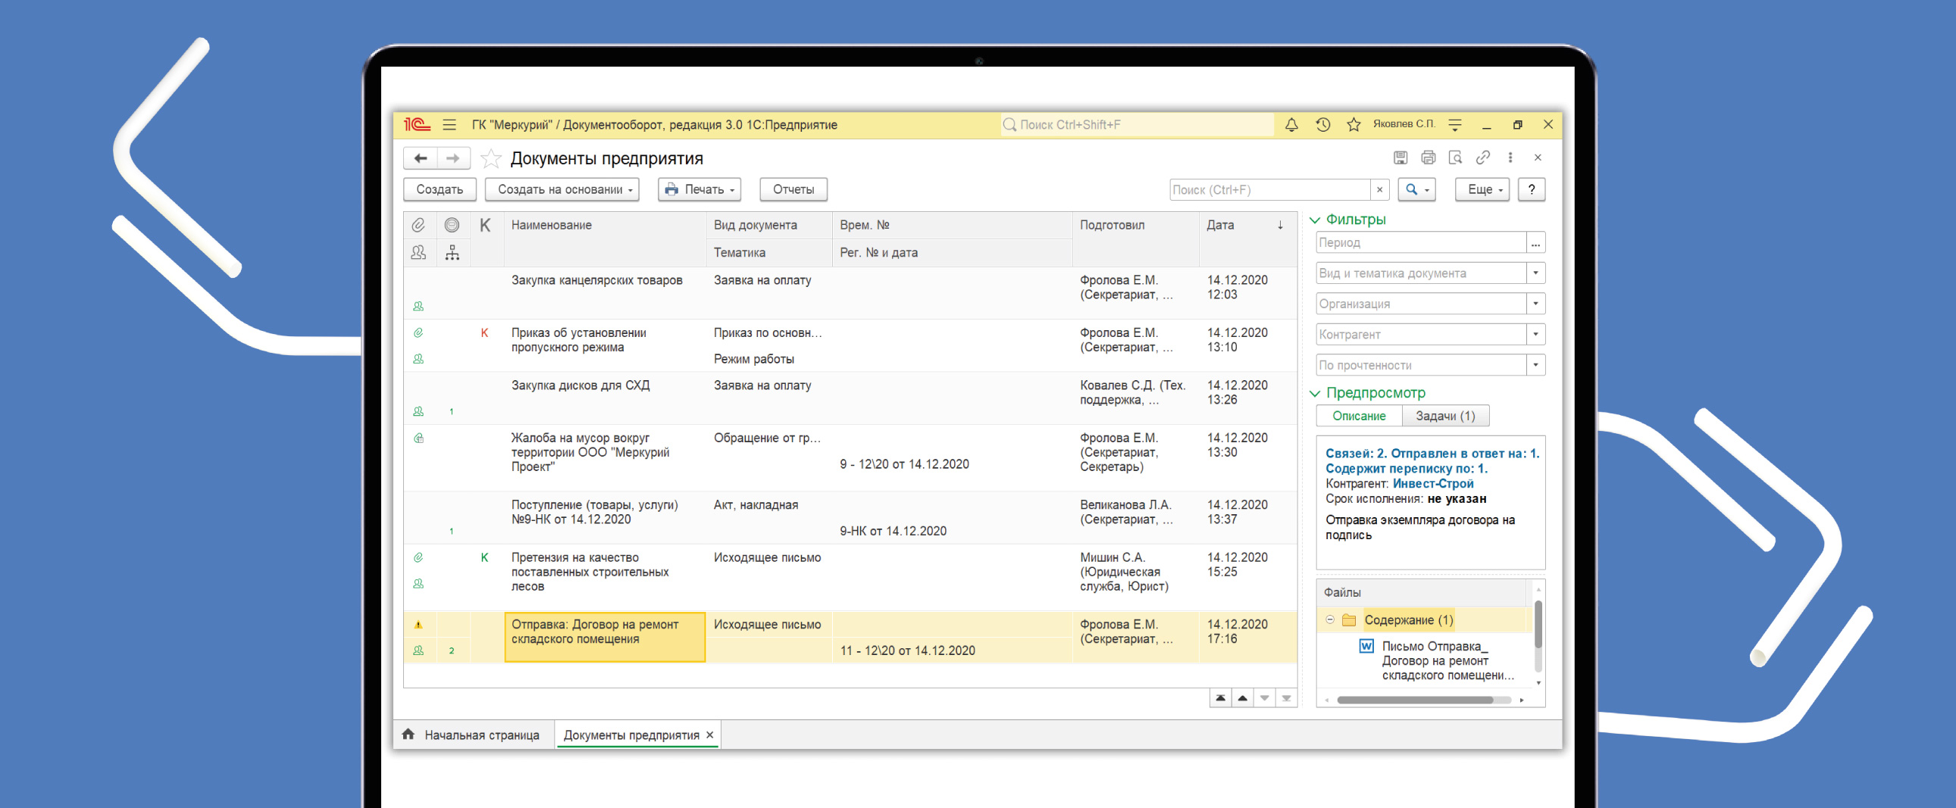
Task: Open the Инвест-Строй contractor link
Action: (x=1432, y=483)
